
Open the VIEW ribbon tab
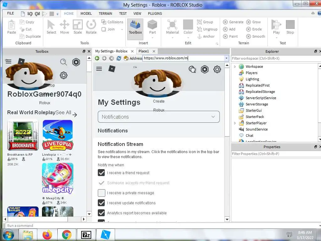pos(137,13)
